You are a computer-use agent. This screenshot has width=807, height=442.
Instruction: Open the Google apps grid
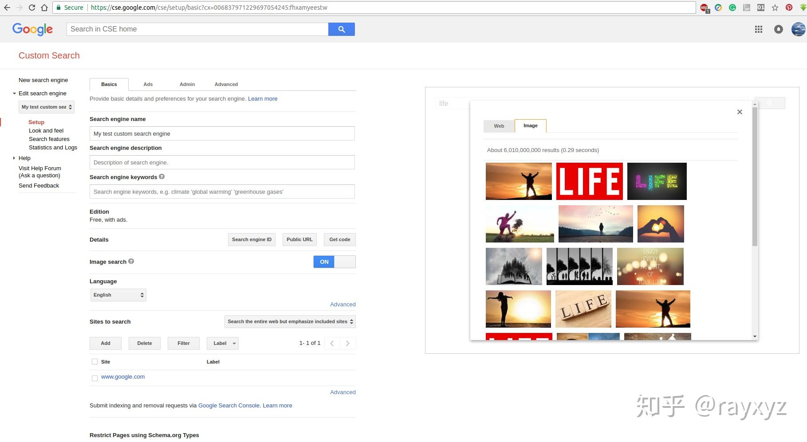click(x=759, y=29)
